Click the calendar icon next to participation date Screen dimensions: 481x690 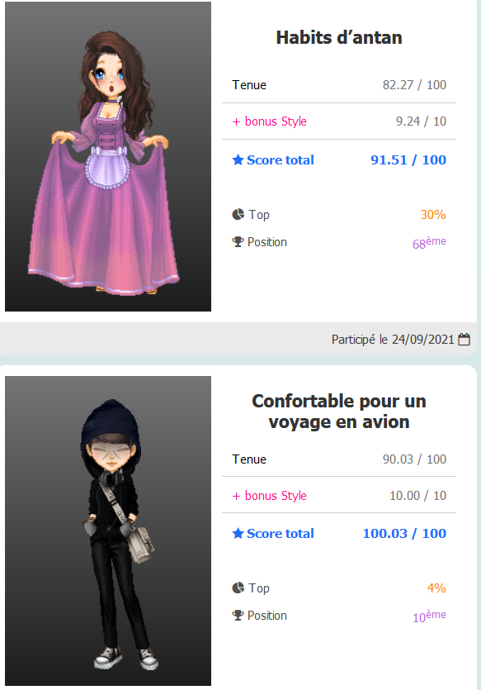(x=464, y=340)
